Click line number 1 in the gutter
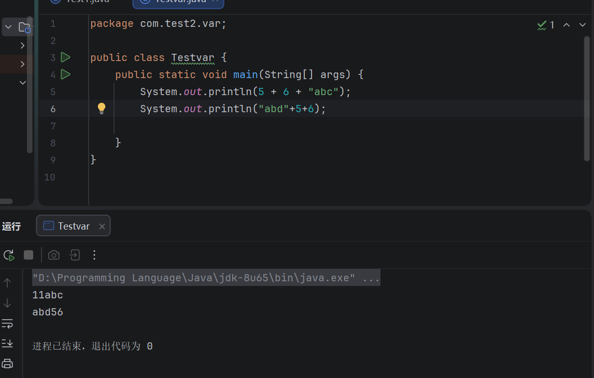Image resolution: width=594 pixels, height=378 pixels. pos(53,24)
